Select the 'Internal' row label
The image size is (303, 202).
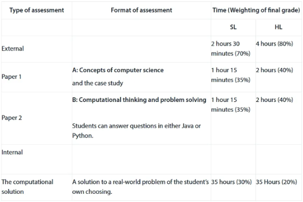[12, 152]
